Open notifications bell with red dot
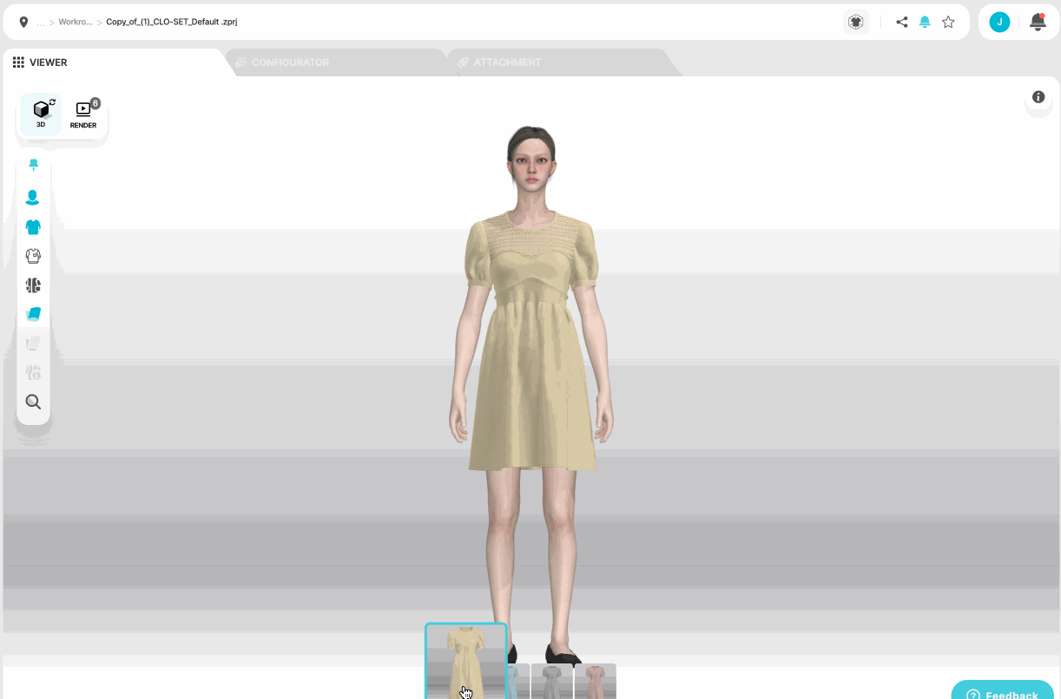Image resolution: width=1061 pixels, height=699 pixels. pyautogui.click(x=1037, y=22)
